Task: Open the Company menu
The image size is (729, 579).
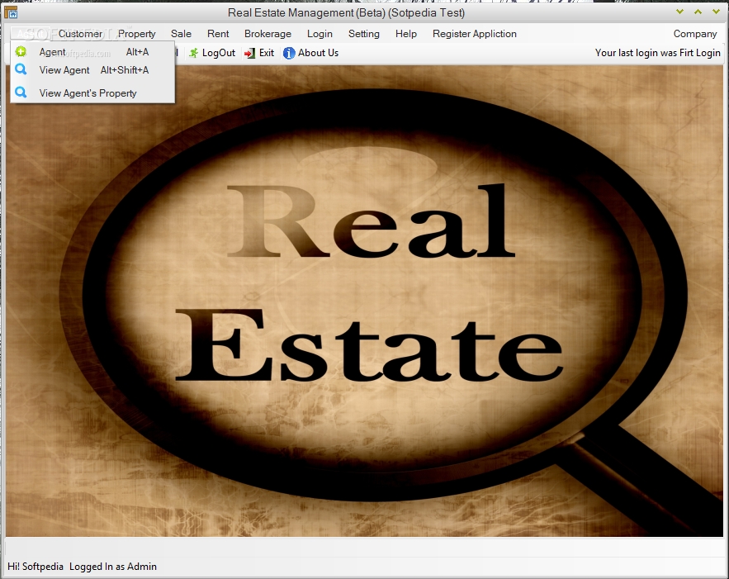Action: pos(695,34)
